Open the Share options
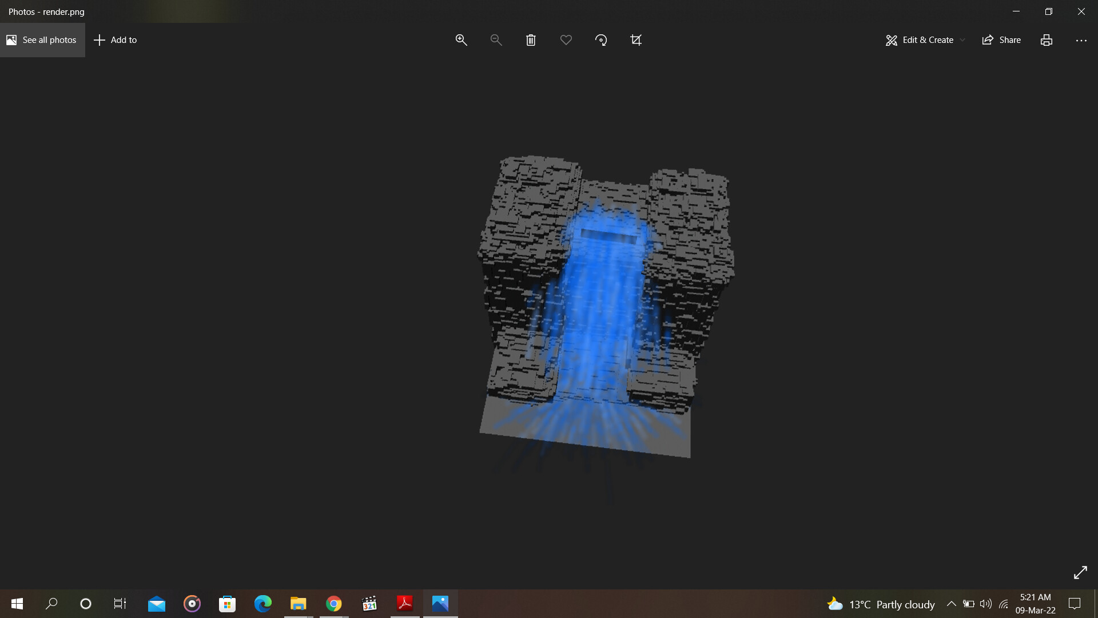Screen dimensions: 1098x618 [1001, 40]
